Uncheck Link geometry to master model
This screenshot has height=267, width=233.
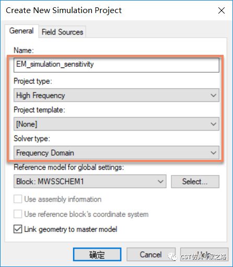pyautogui.click(x=18, y=229)
